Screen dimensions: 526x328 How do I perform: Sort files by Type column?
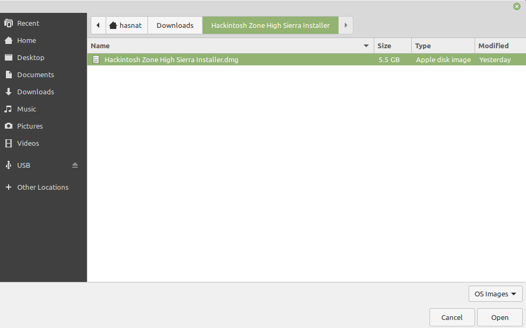[443, 46]
